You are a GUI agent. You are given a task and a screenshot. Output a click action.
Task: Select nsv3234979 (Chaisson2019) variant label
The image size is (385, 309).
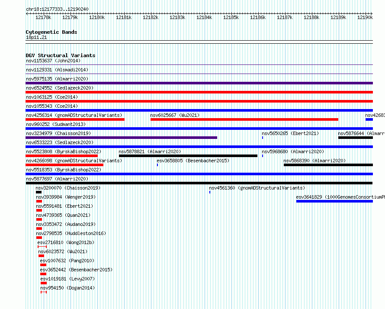[58, 133]
